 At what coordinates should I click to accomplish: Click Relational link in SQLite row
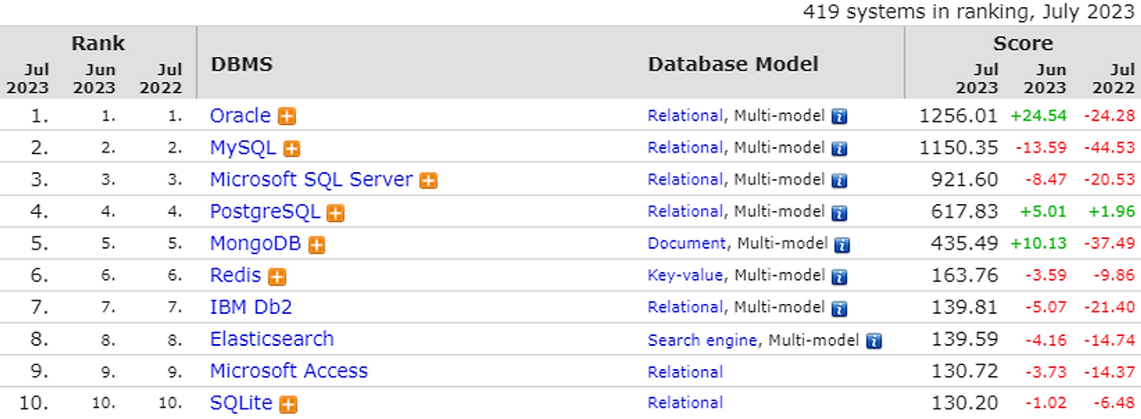(685, 404)
